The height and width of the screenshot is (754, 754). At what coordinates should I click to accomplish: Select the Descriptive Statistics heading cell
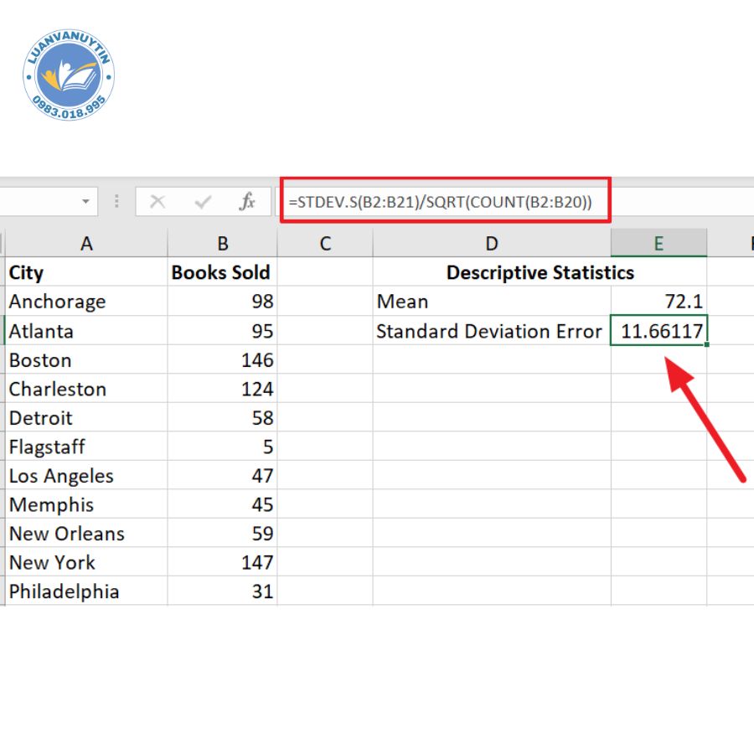coord(540,272)
